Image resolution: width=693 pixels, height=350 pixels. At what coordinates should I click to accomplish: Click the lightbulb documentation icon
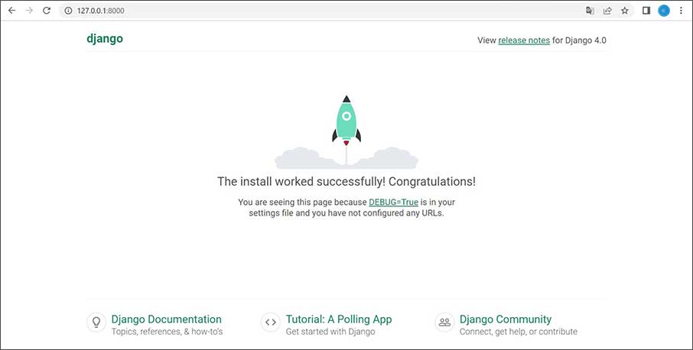[96, 322]
